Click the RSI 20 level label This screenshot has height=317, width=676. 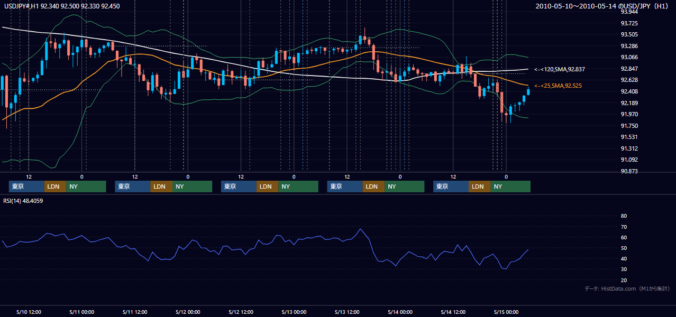(x=624, y=280)
